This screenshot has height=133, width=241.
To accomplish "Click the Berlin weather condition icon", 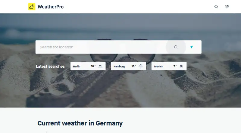I will [100, 66].
